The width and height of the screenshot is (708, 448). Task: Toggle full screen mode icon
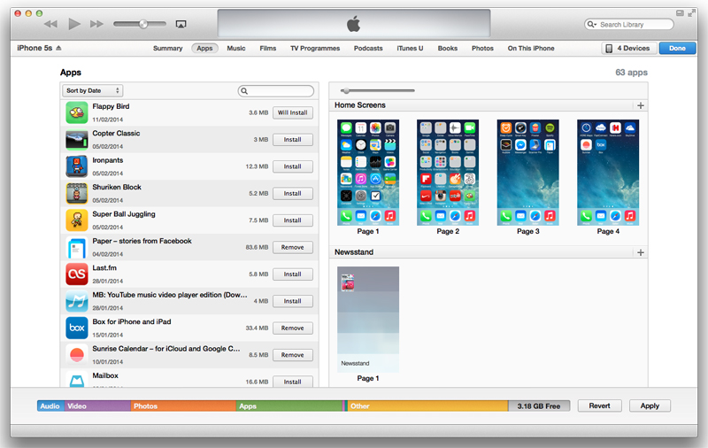pyautogui.click(x=691, y=13)
